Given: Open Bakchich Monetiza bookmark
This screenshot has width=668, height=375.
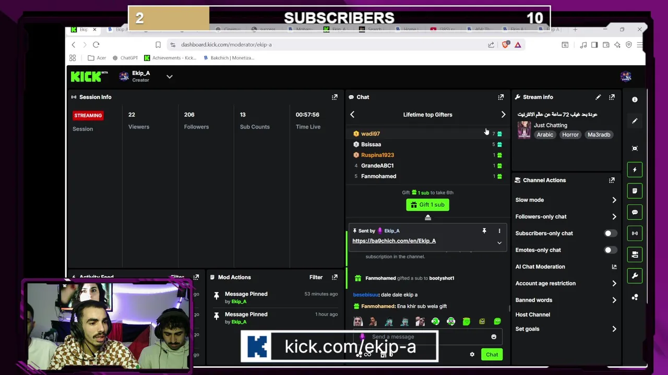Looking at the screenshot, I should click(x=229, y=58).
